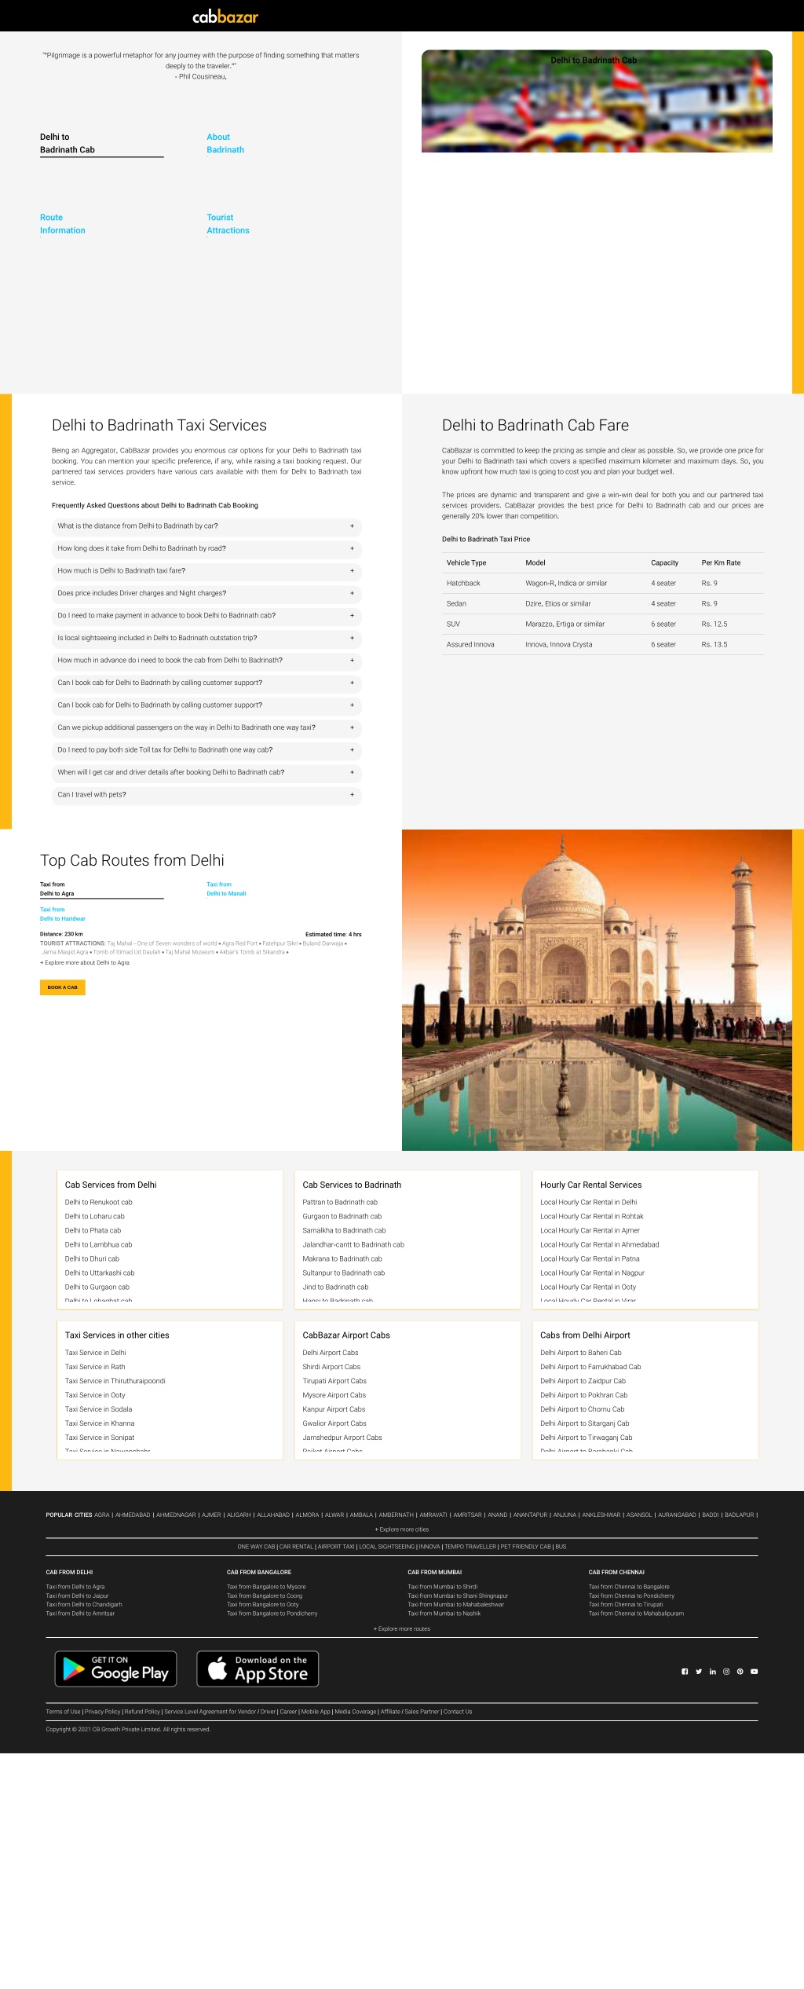
Task: Switch to the 'Route Information' tab
Action: tap(63, 224)
